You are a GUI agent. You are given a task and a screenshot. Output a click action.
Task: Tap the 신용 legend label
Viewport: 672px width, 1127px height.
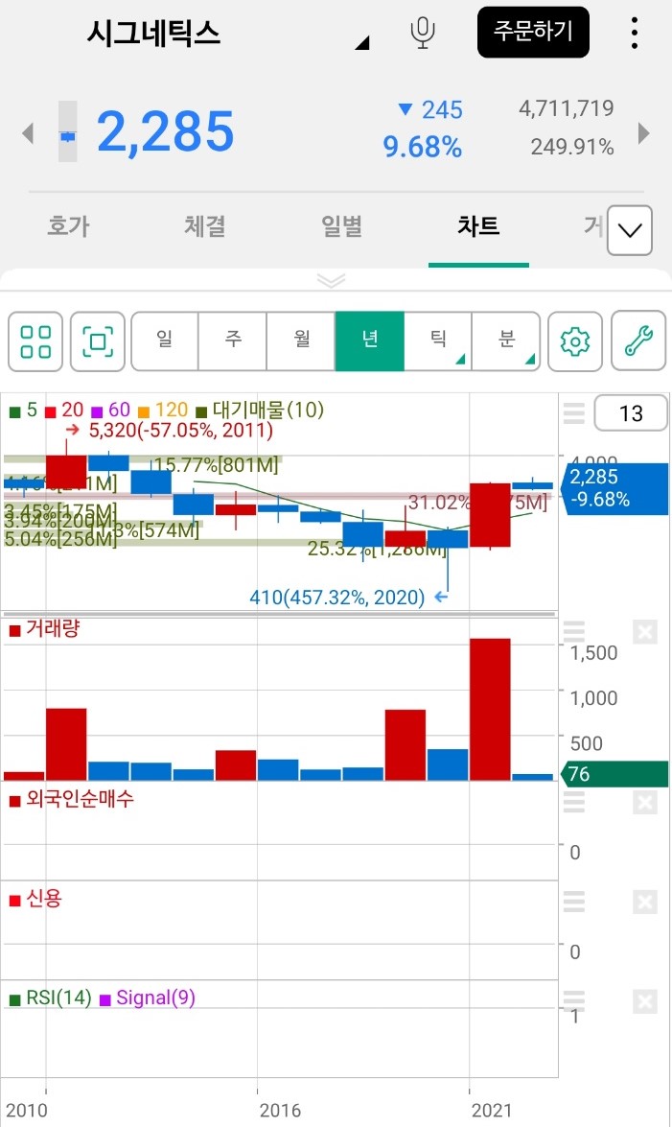point(35,899)
